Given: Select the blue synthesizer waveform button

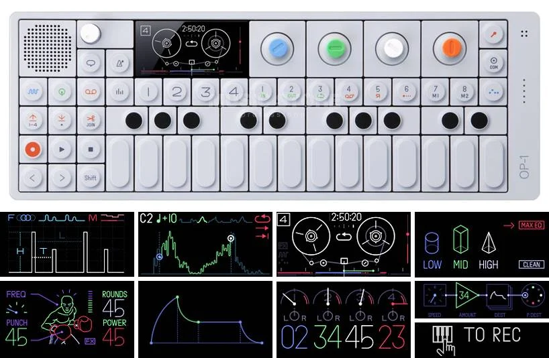Looking at the screenshot, I should click(x=33, y=91).
